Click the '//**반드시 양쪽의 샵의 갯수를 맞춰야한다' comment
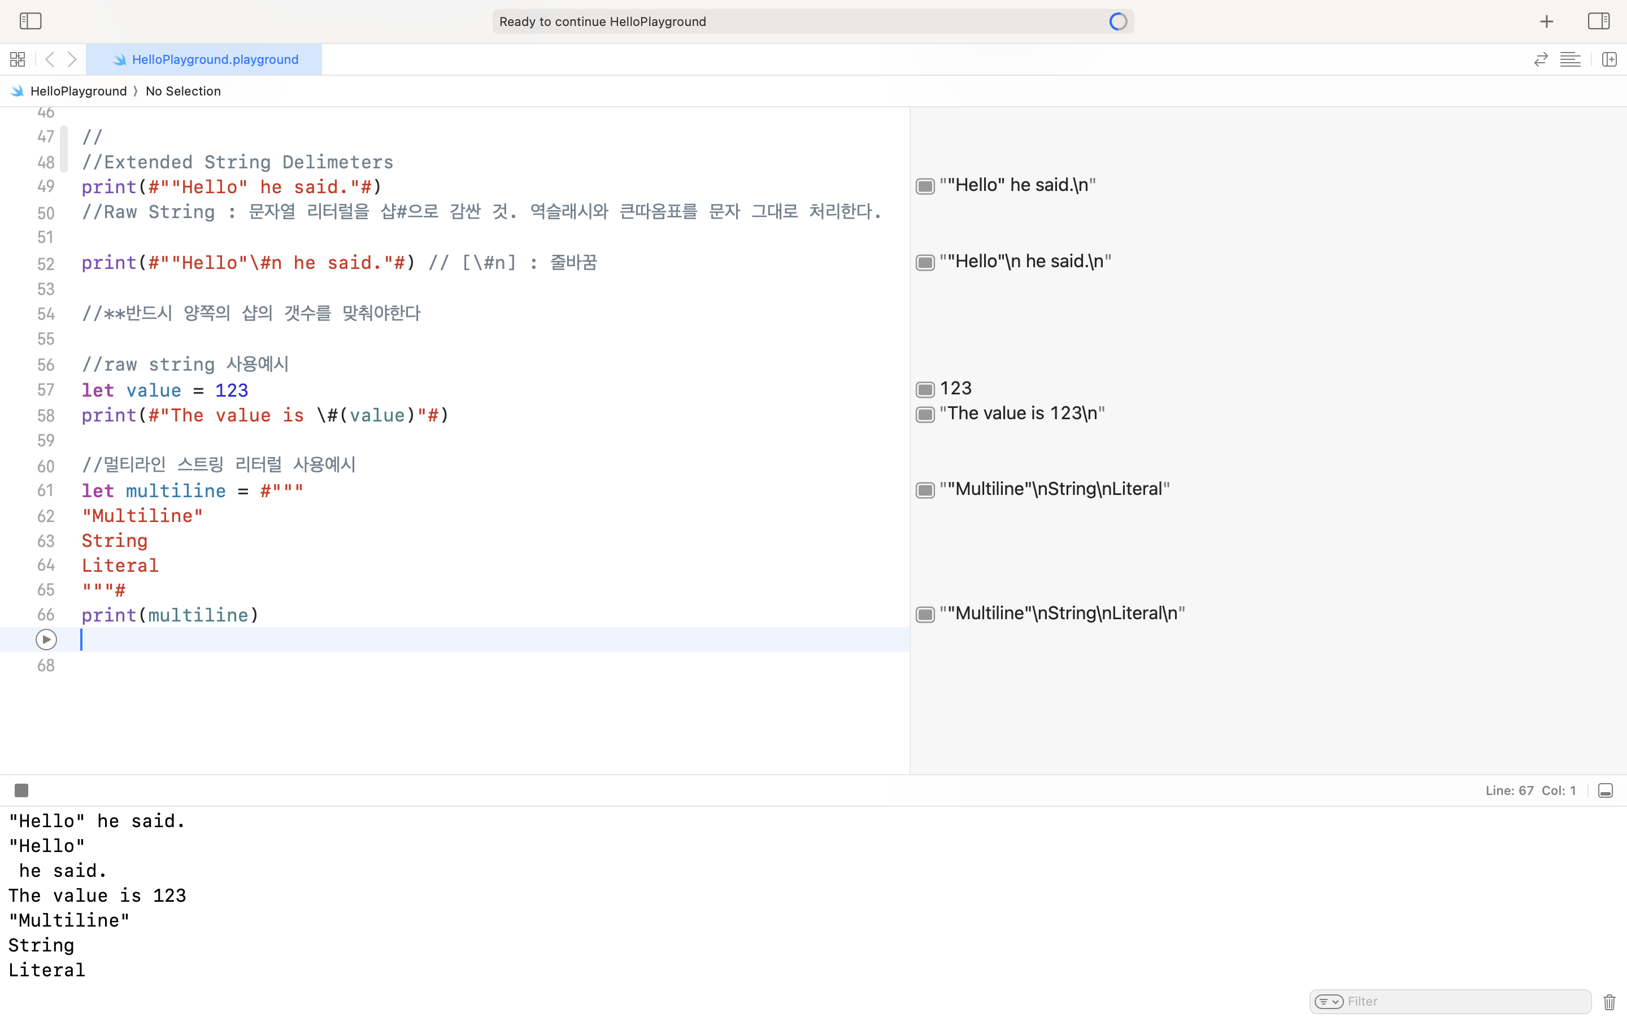 click(251, 313)
